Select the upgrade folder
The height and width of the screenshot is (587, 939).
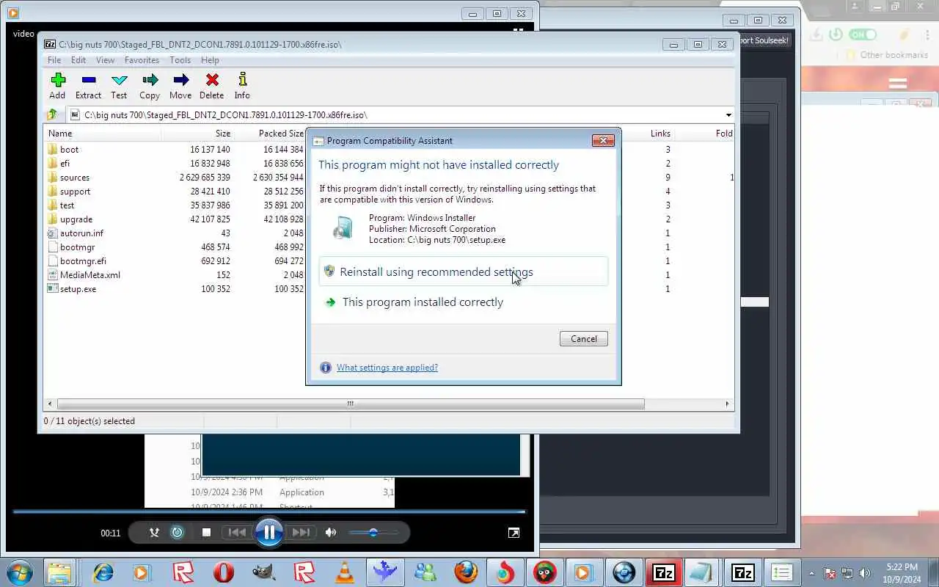[76, 219]
